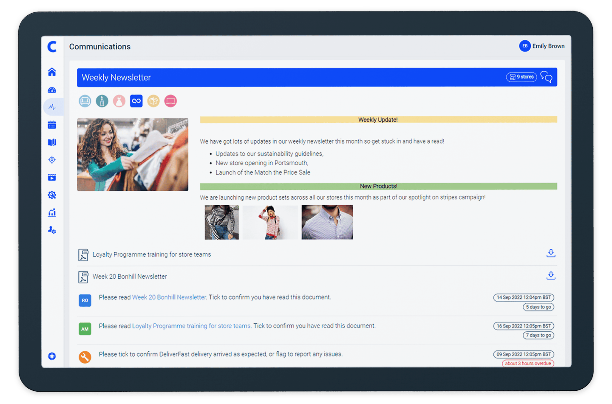Click the Communications page title
This screenshot has height=404, width=612.
pyautogui.click(x=100, y=47)
